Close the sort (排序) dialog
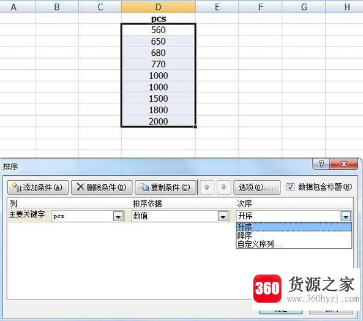The image size is (363, 321). (343, 164)
